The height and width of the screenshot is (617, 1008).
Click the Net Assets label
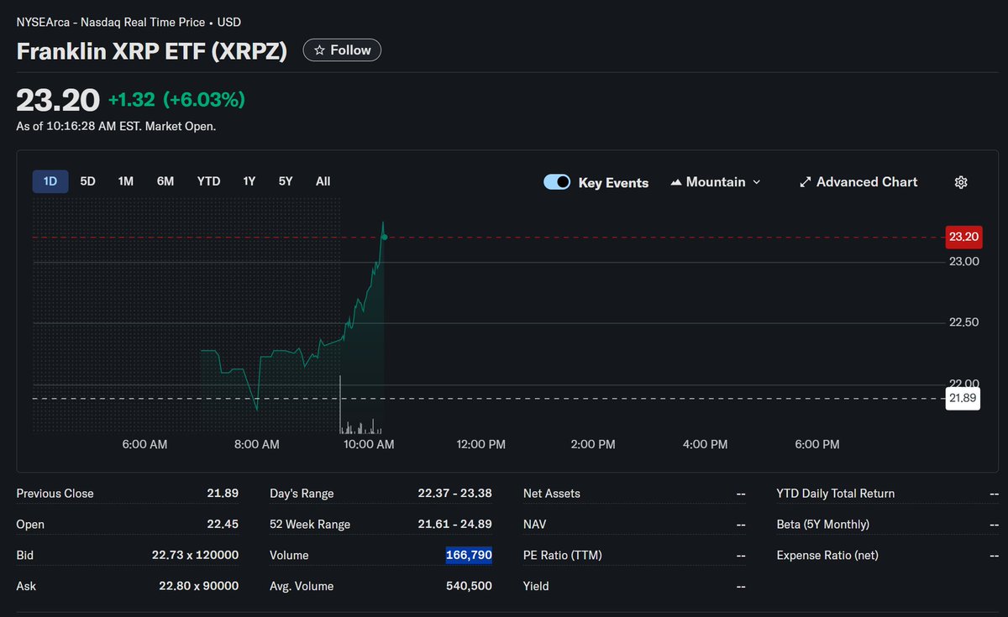552,494
